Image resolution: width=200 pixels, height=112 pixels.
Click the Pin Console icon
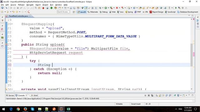[175, 96]
